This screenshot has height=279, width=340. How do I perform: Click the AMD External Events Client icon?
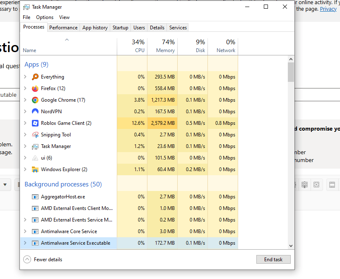coord(35,208)
